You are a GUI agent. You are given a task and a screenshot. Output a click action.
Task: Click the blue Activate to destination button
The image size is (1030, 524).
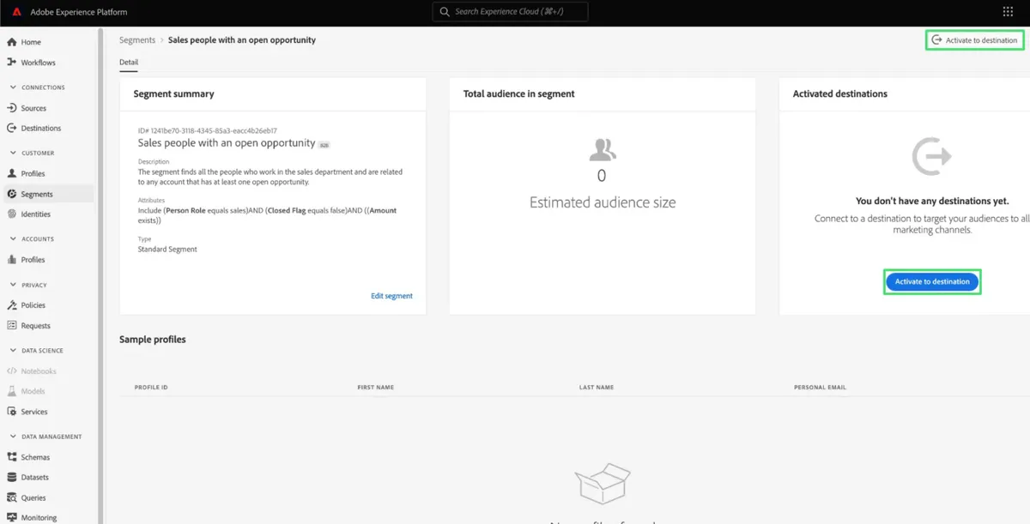(932, 281)
